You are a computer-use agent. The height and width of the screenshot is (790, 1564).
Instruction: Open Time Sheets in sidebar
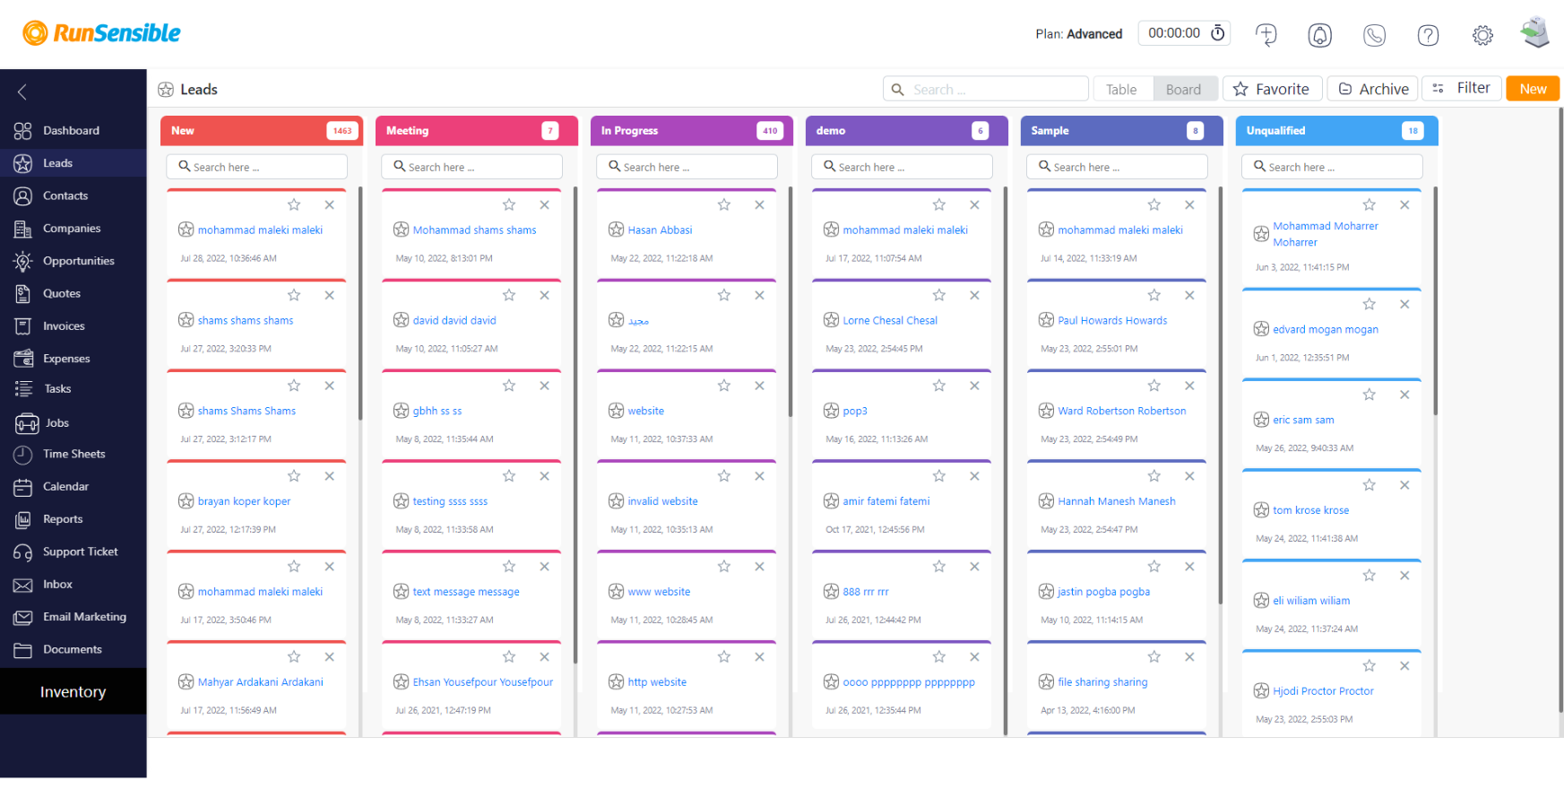click(x=73, y=455)
